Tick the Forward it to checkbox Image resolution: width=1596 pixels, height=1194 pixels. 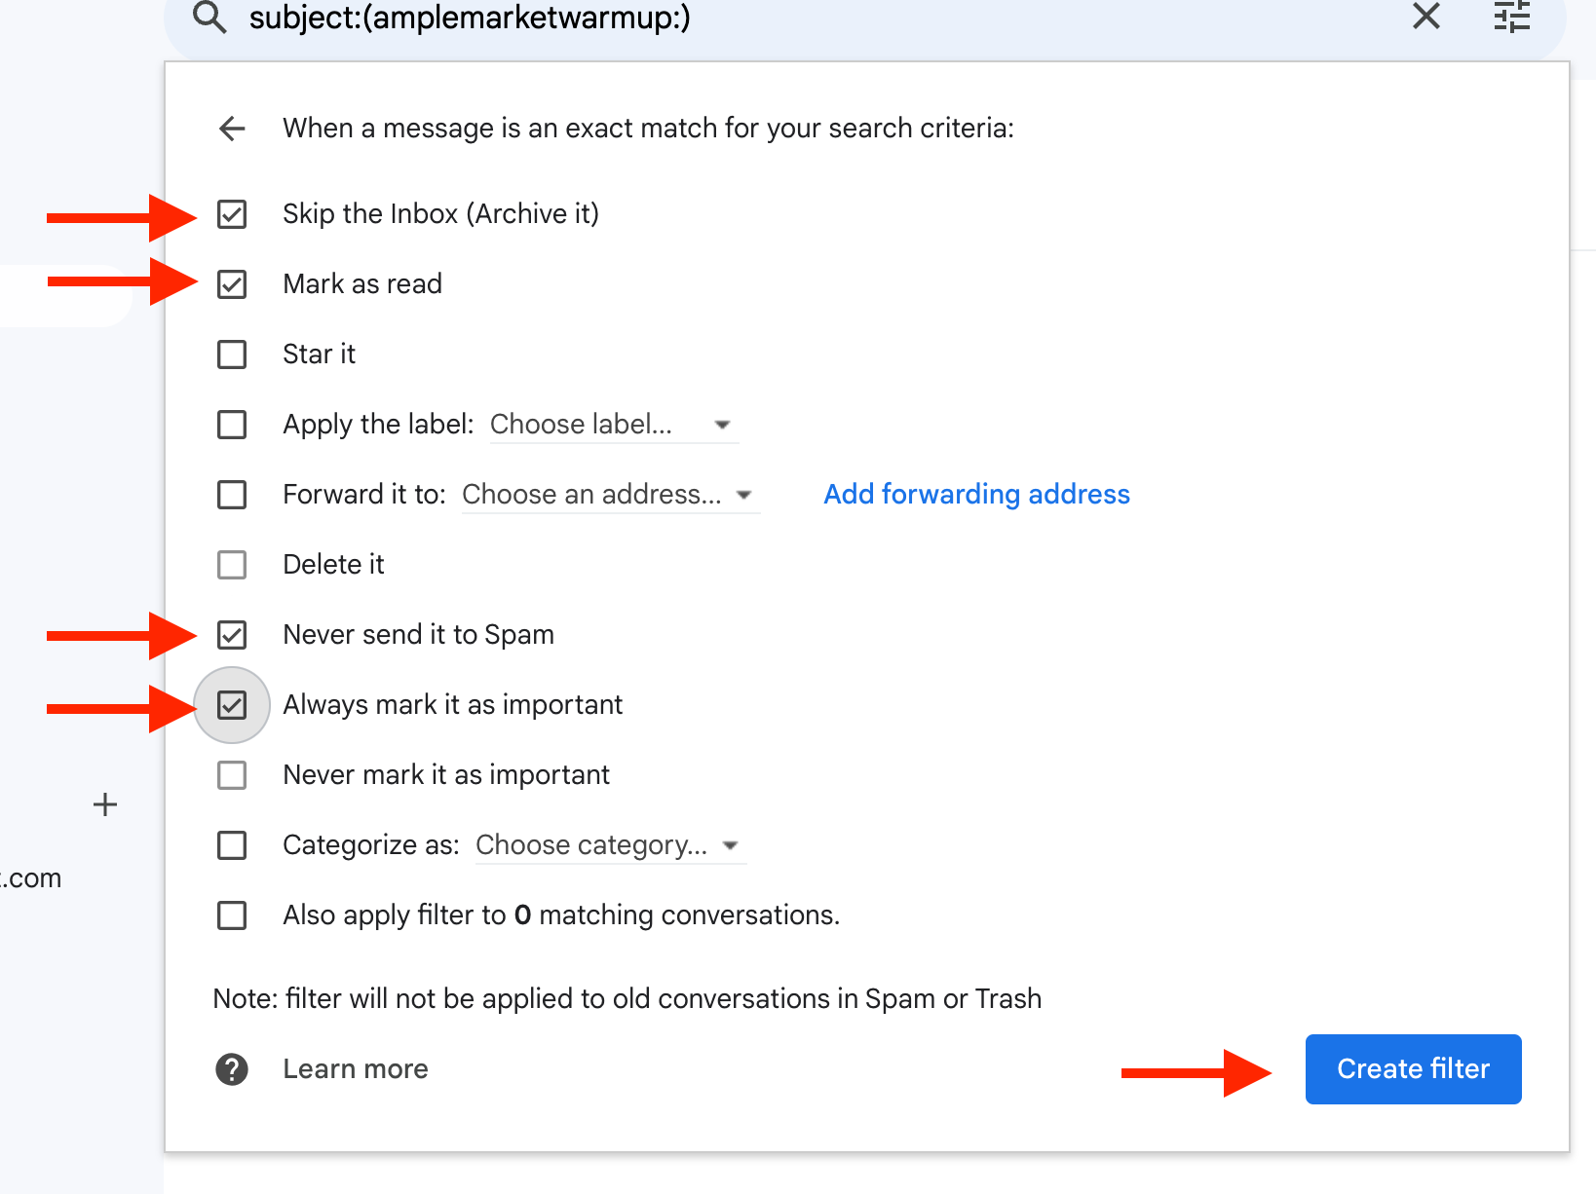pos(232,495)
